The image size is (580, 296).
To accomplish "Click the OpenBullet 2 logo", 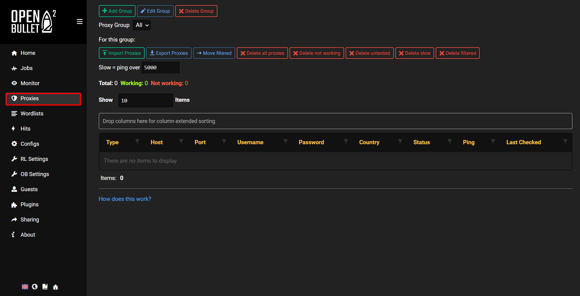I will click(34, 22).
